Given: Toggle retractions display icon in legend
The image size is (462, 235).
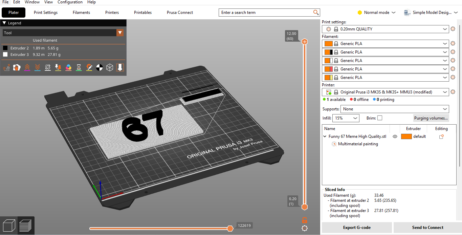Looking at the screenshot, I should pyautogui.click(x=27, y=67).
